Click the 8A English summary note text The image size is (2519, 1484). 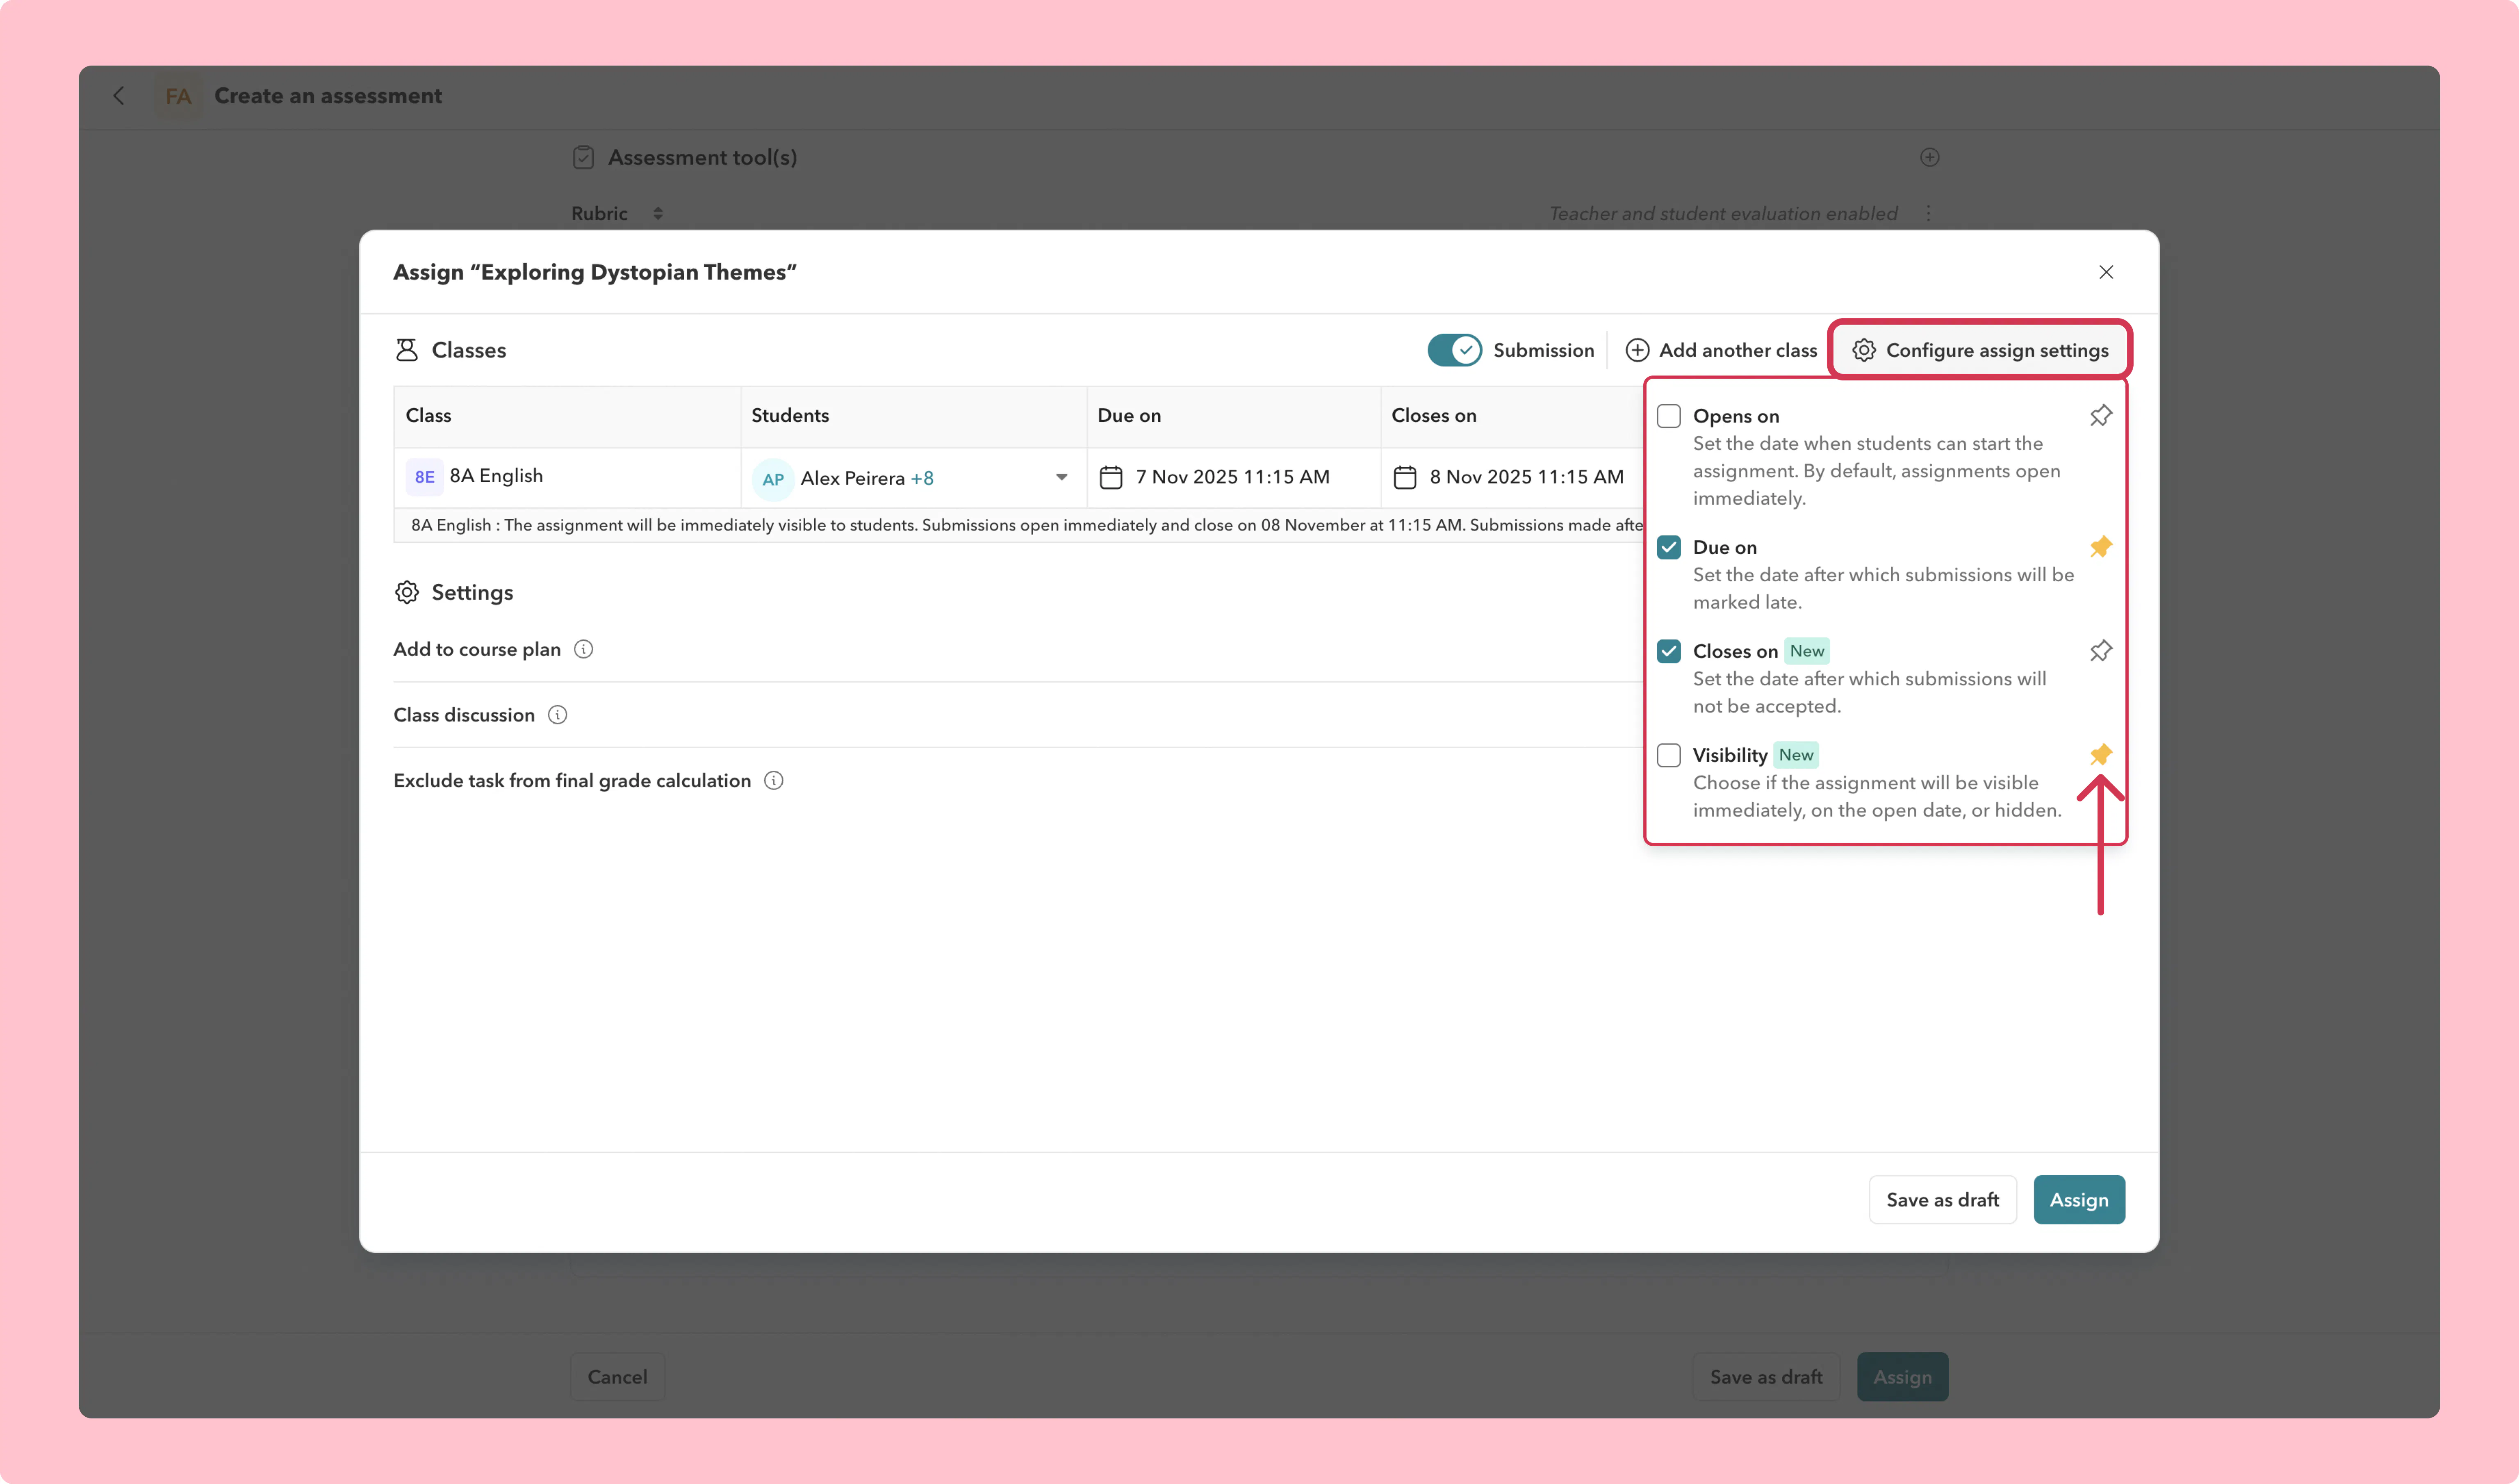click(x=1027, y=525)
